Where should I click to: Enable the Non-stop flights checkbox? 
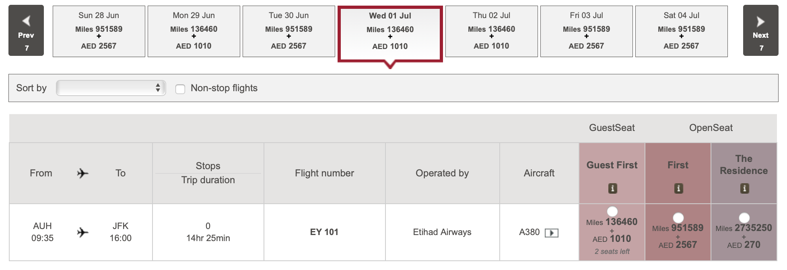tap(180, 89)
